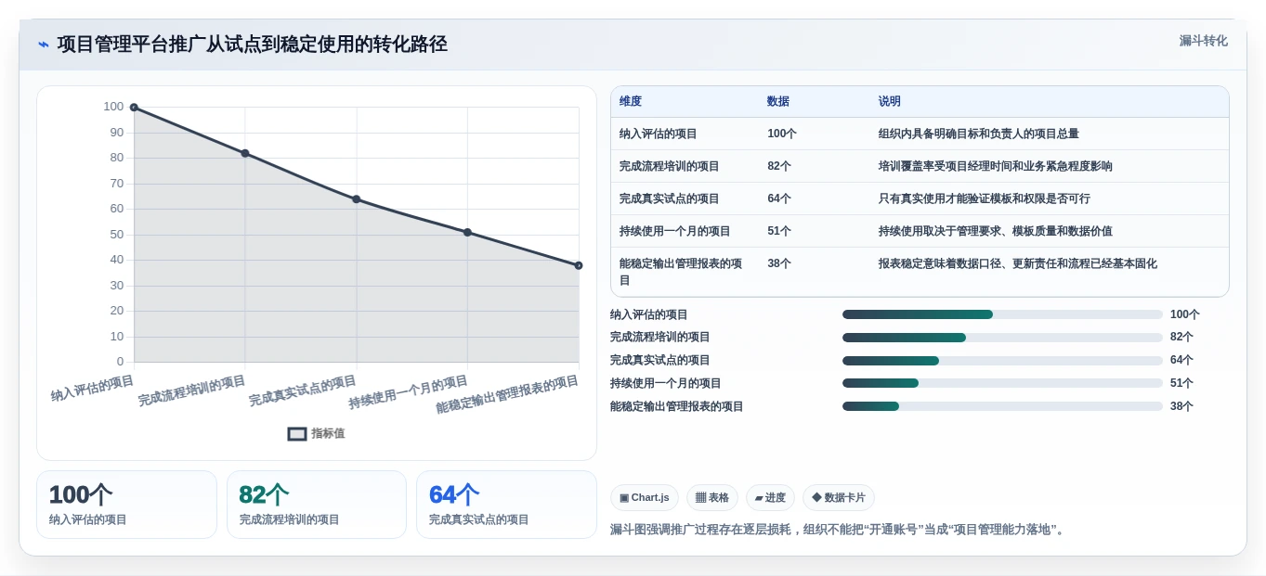Viewport: 1266px width, 576px height.
Task: Click description 组织内具备明确目标和负责人的项目总量
Action: pyautogui.click(x=979, y=134)
